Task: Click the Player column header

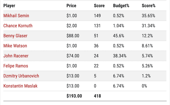Action: (9, 6)
